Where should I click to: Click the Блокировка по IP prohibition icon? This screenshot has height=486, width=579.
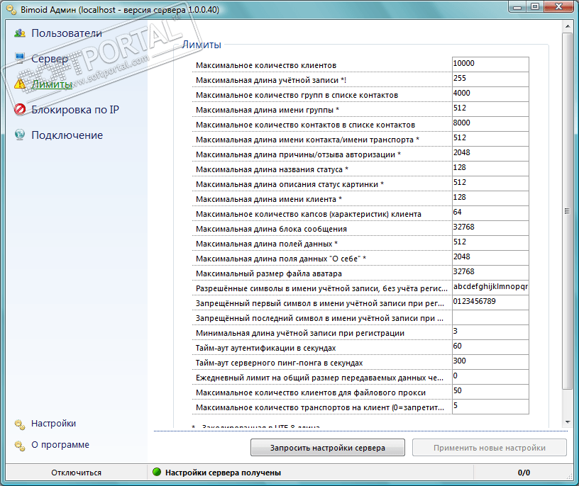coord(20,110)
